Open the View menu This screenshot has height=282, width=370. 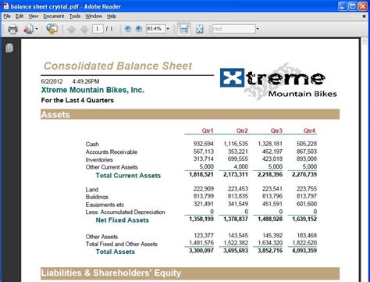click(x=34, y=16)
